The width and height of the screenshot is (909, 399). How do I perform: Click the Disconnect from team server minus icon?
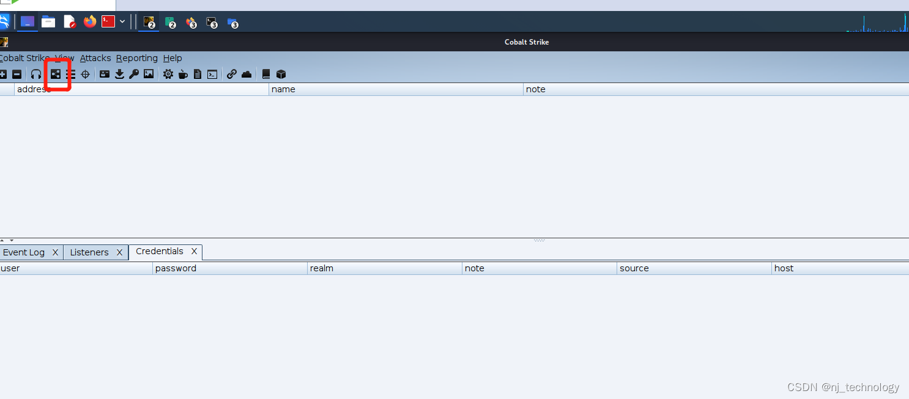[x=17, y=75]
